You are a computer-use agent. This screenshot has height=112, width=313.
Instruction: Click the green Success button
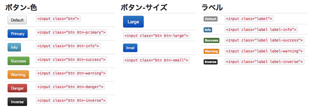pyautogui.click(x=19, y=61)
